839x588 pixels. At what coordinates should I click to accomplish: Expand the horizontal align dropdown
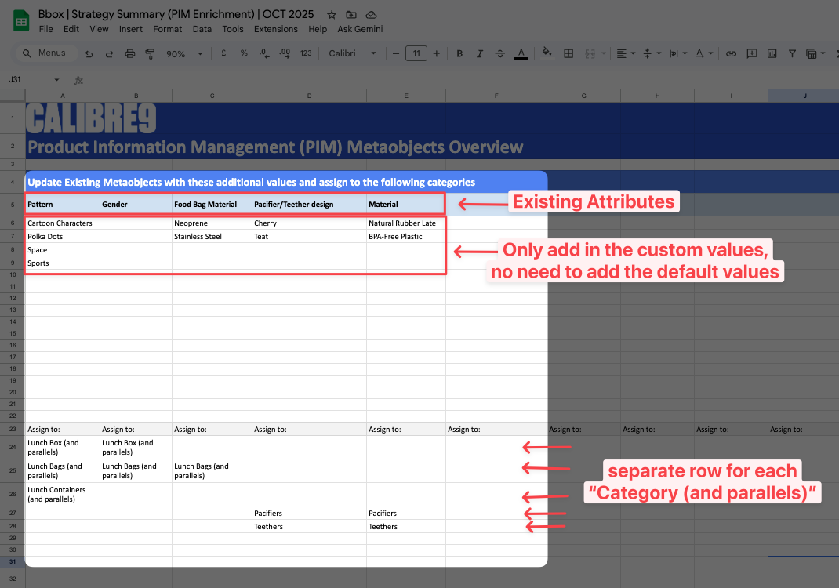625,53
